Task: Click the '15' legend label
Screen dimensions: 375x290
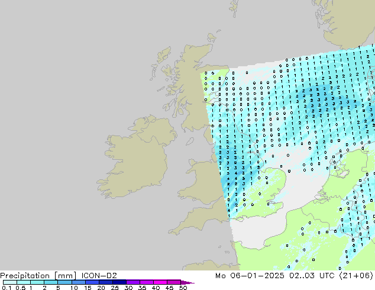Action: click(88, 288)
